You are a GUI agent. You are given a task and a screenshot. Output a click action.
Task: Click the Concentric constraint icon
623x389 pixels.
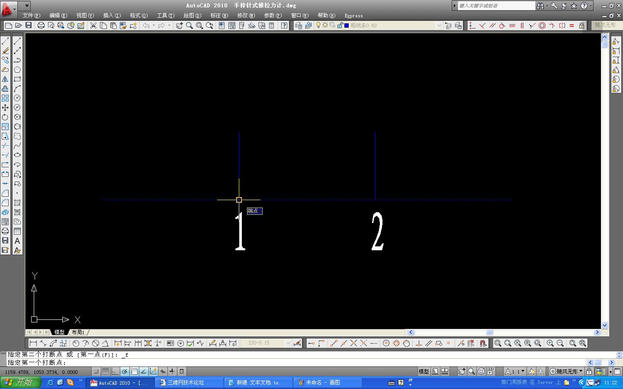pyautogui.click(x=542, y=26)
